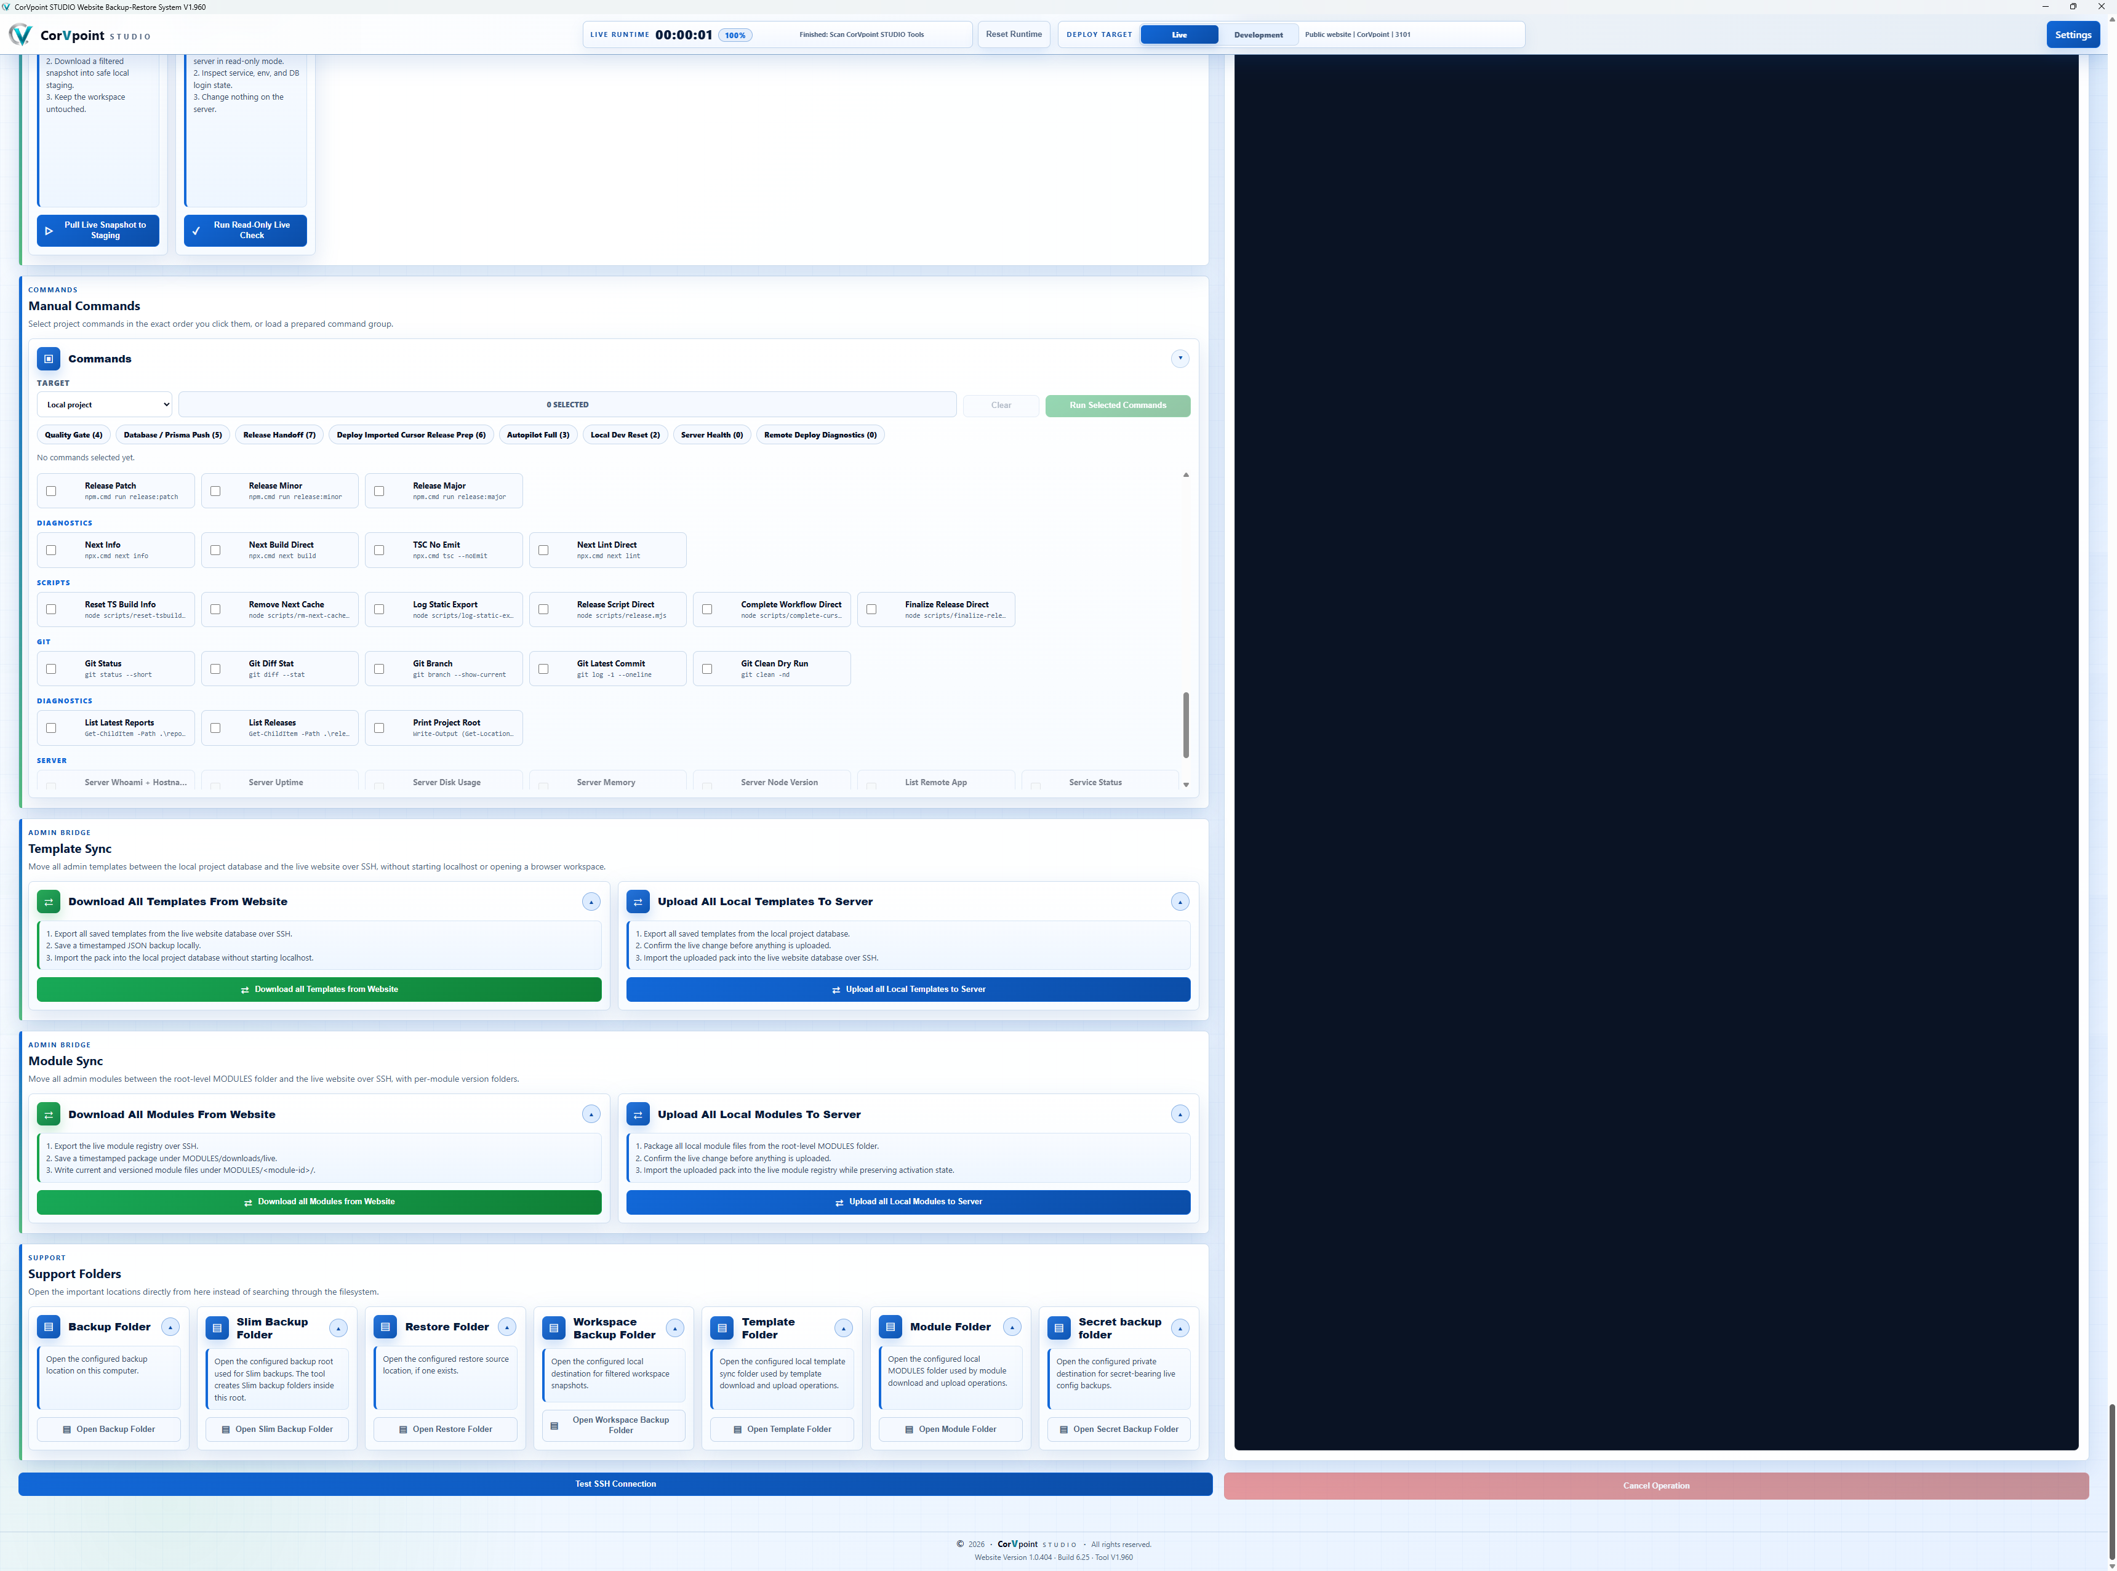Screen dimensions: 2117x1571
Task: Toggle the Upload All Local Templates chevron
Action: (1180, 901)
